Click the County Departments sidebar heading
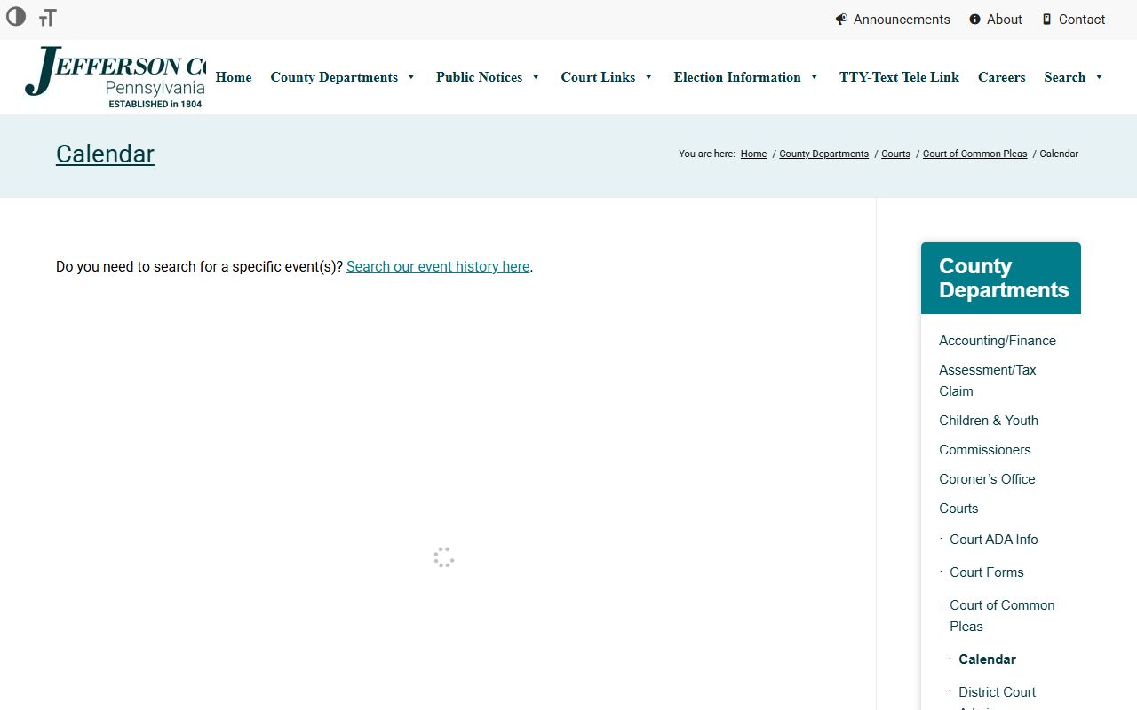1137x710 pixels. 1001,278
